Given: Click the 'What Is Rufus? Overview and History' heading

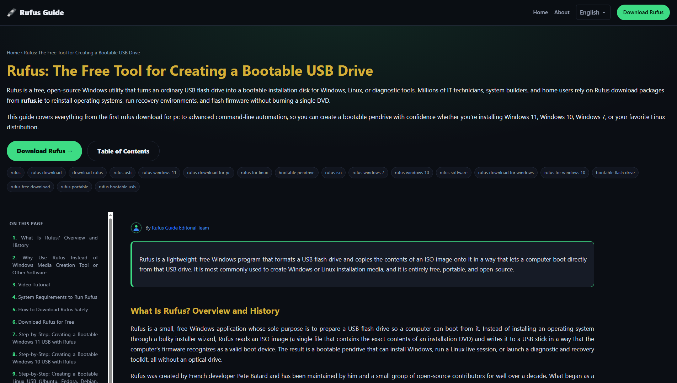Looking at the screenshot, I should click(205, 311).
